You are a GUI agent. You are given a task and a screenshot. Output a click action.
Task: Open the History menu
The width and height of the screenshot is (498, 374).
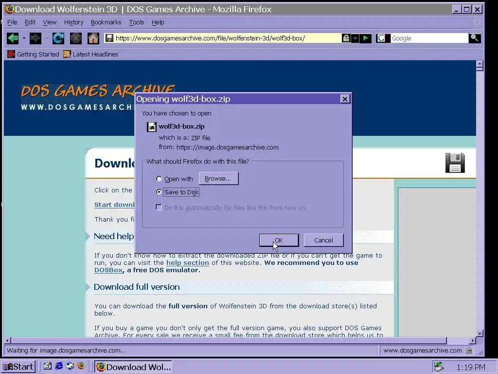(74, 22)
